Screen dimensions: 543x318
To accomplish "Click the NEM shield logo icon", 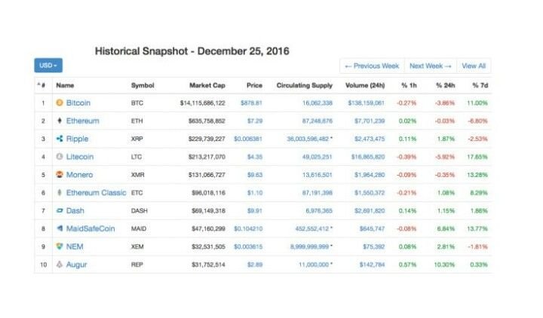I will click(x=60, y=246).
